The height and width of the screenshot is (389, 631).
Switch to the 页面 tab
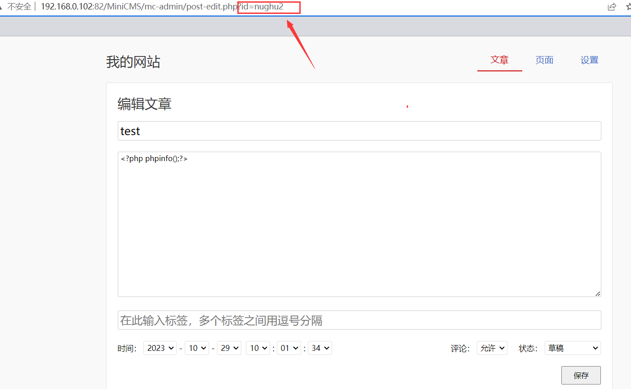544,60
